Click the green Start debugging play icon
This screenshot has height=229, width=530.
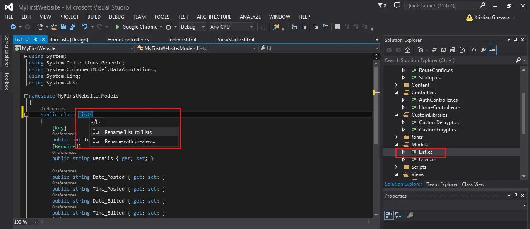point(118,27)
